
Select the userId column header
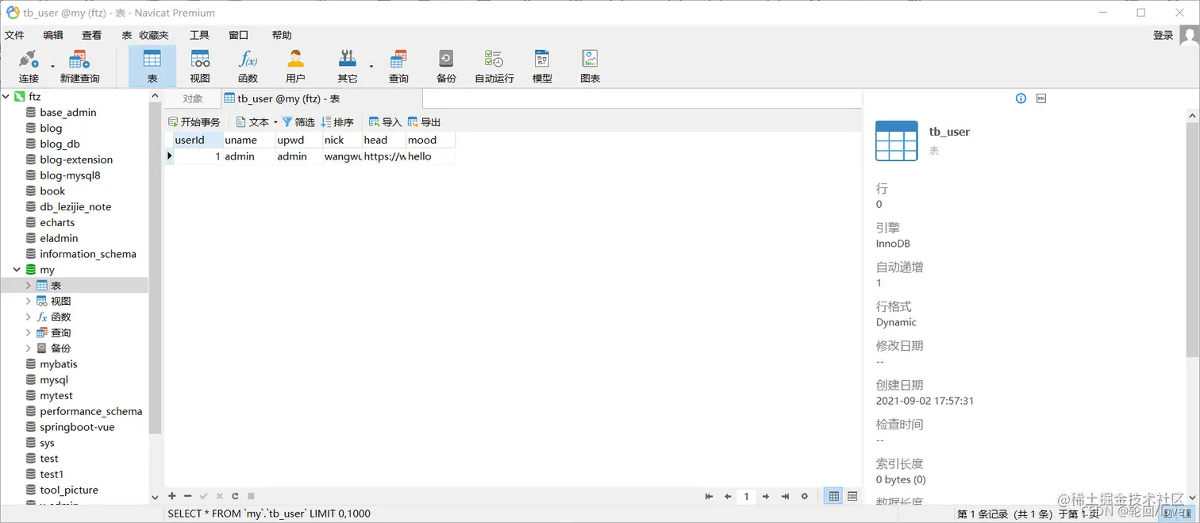[x=198, y=140]
